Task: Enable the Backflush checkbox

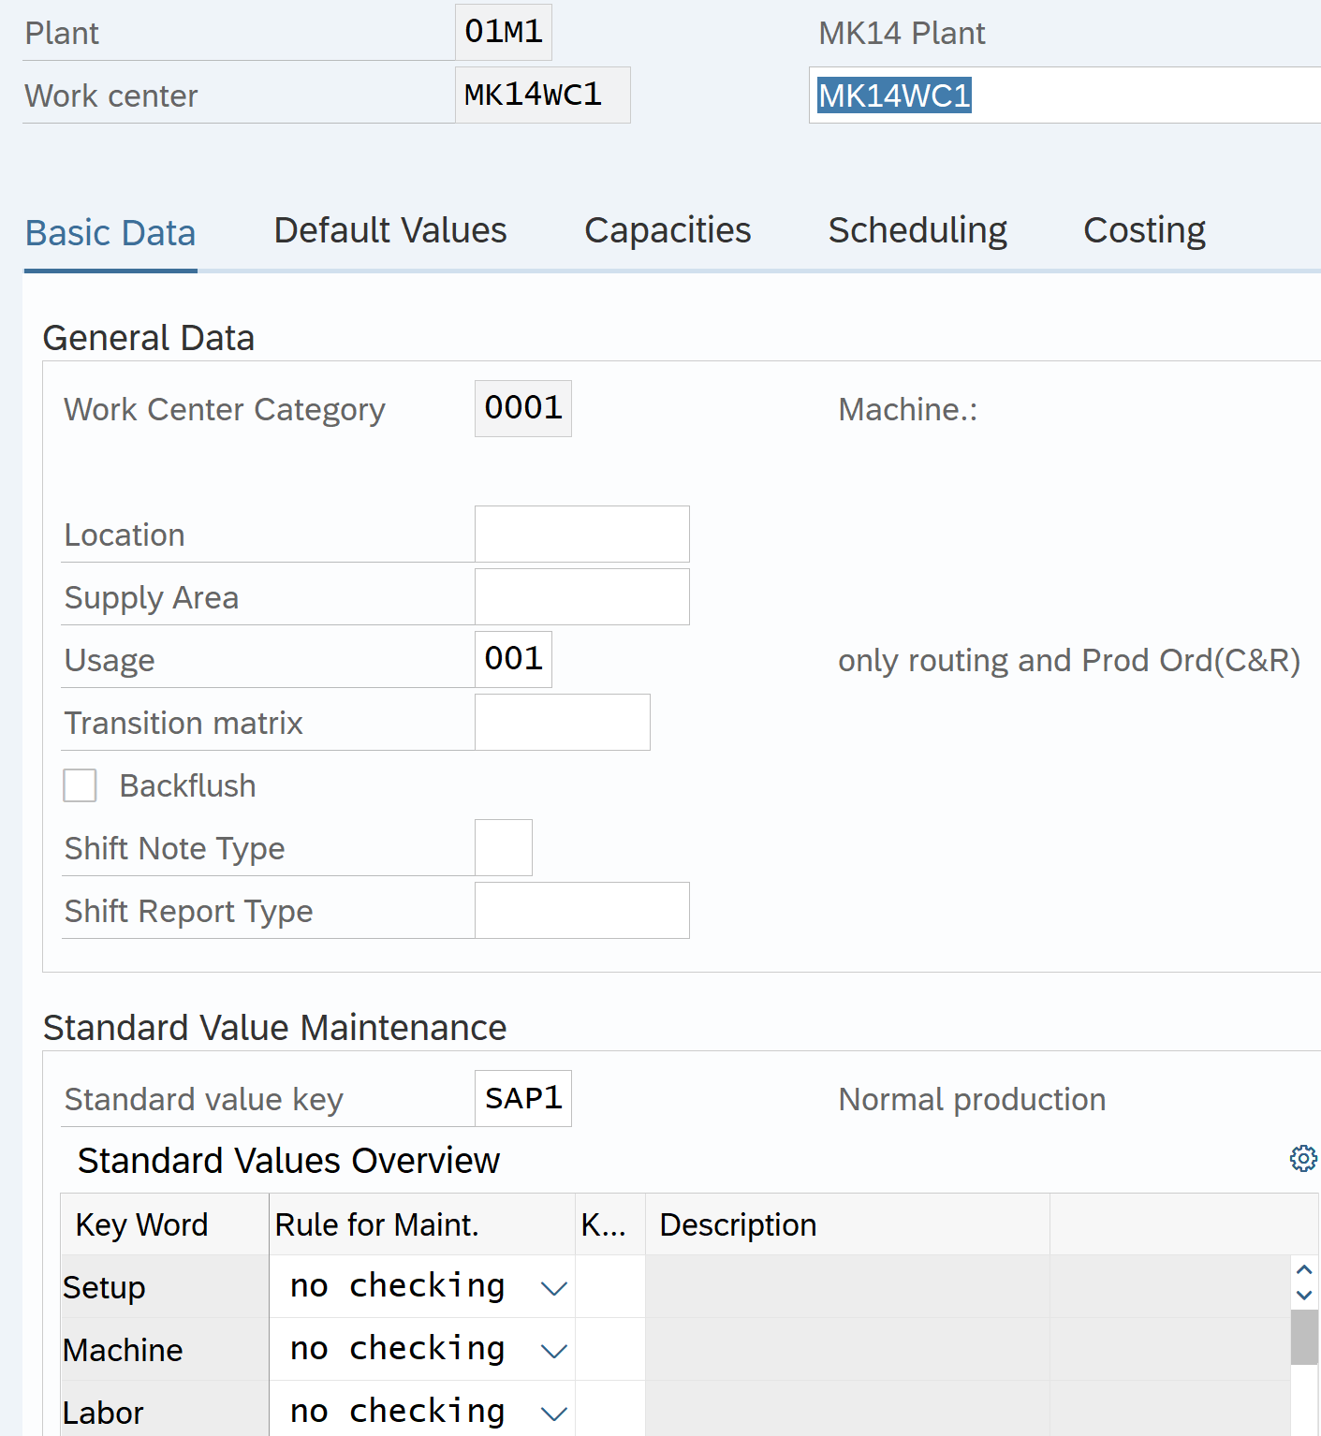Action: click(81, 785)
